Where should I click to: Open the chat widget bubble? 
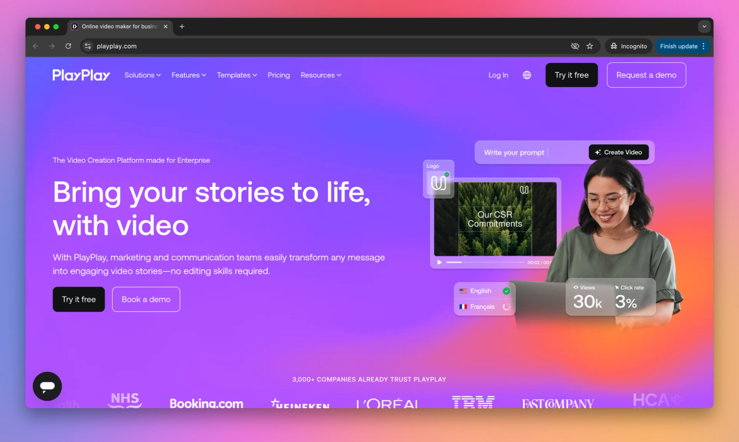click(x=47, y=387)
